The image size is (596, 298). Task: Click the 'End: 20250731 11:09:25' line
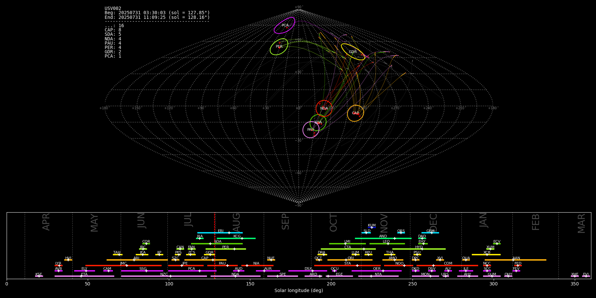click(157, 17)
